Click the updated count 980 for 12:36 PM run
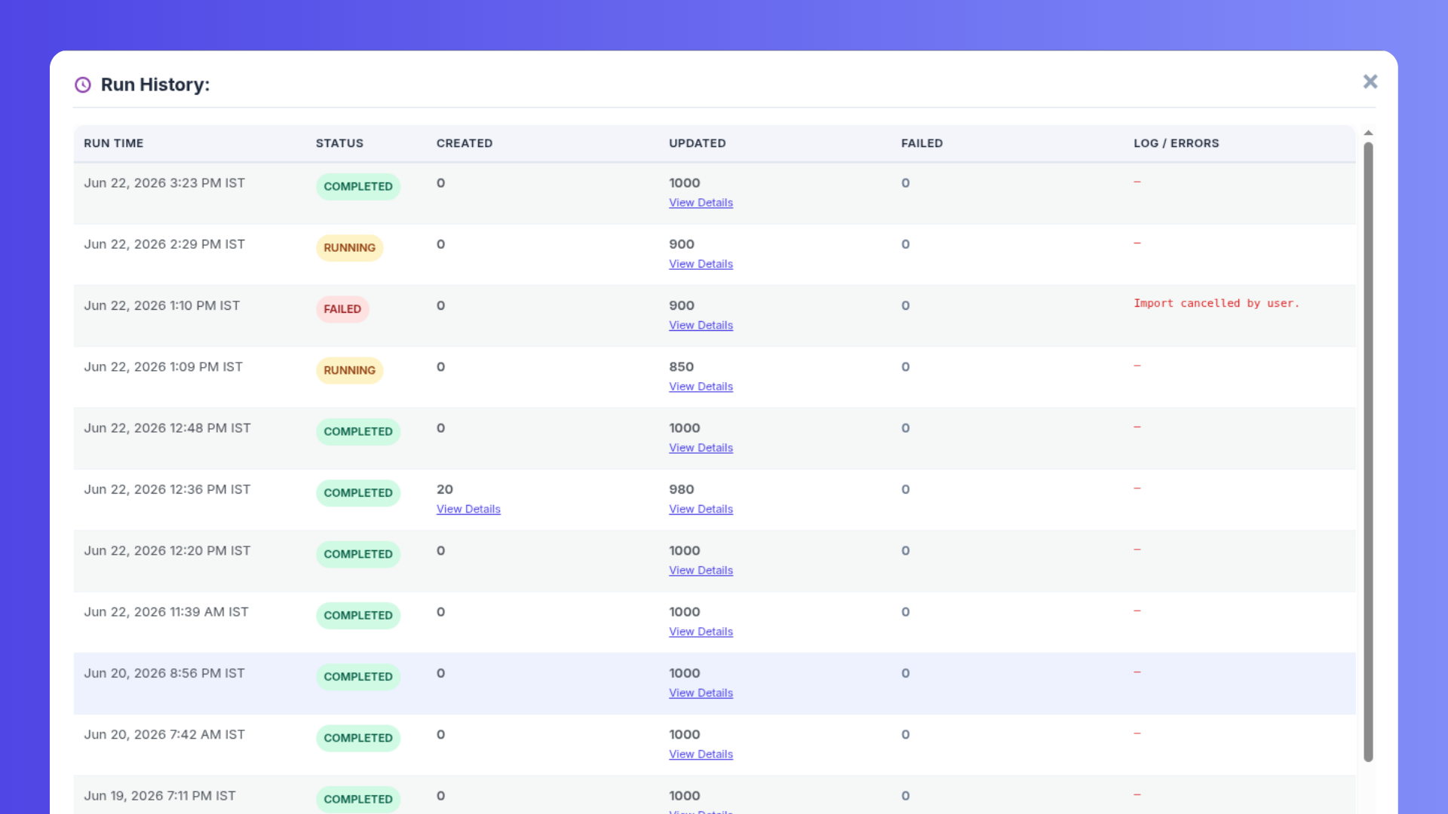 (x=682, y=489)
